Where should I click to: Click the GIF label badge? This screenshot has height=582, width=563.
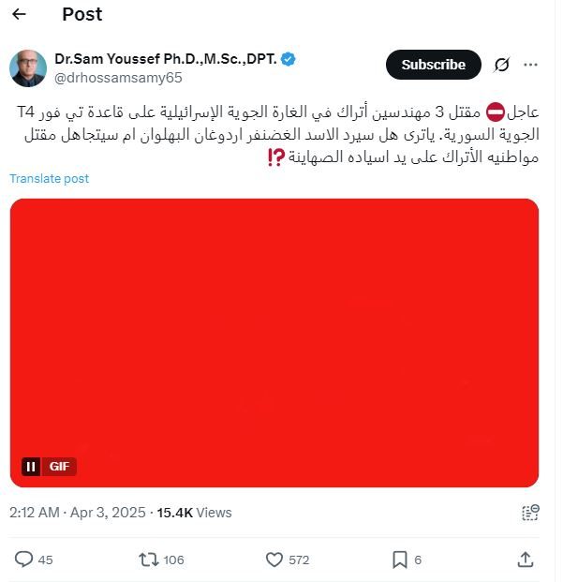(x=59, y=466)
